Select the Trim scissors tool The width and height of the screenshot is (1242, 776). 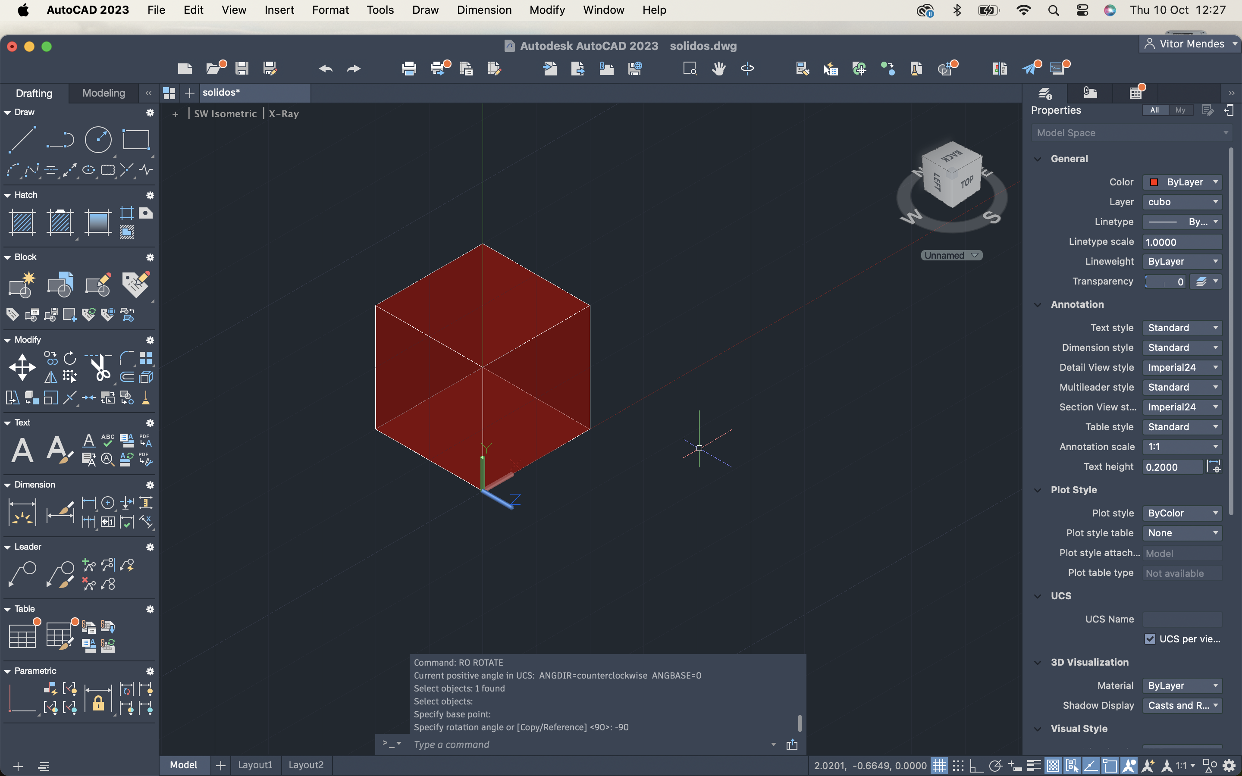click(100, 367)
